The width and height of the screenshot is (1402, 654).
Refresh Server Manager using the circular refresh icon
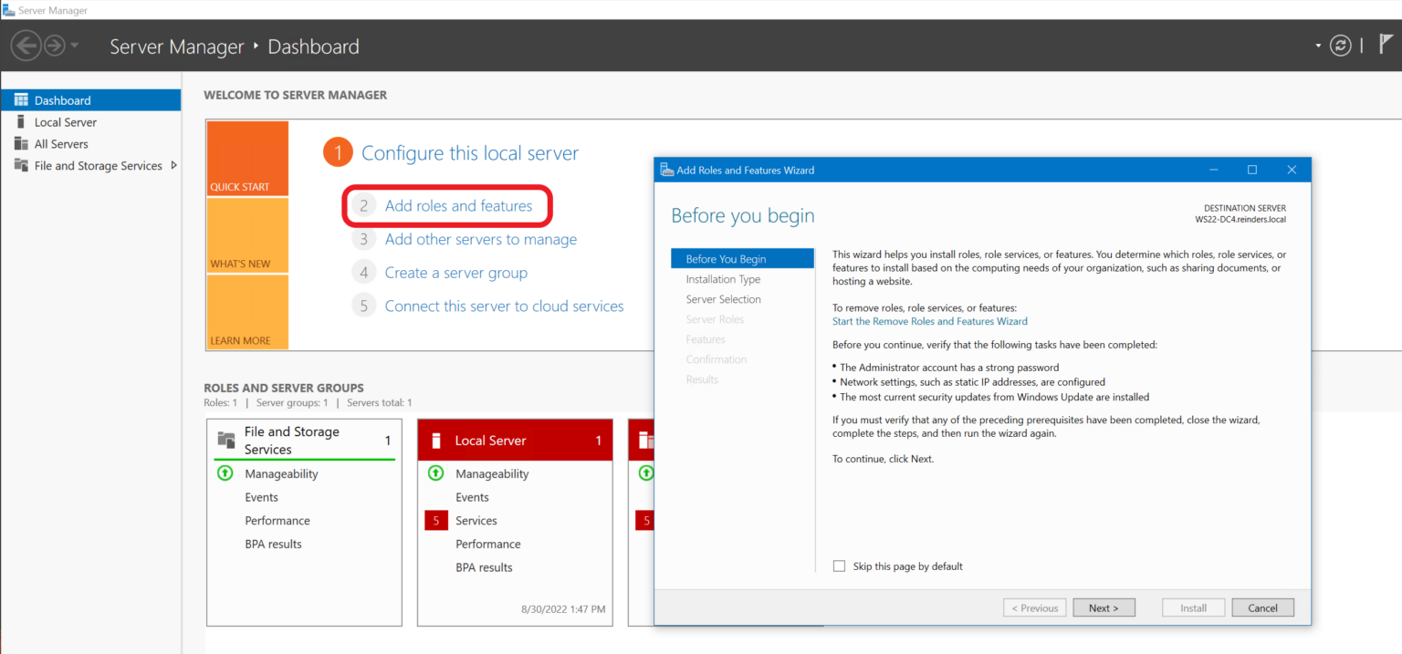(1341, 45)
